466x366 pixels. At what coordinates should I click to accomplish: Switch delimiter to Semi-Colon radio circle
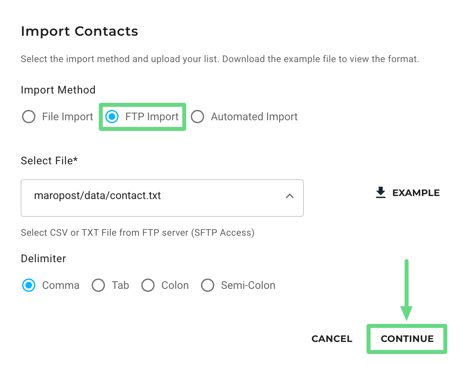pyautogui.click(x=207, y=285)
